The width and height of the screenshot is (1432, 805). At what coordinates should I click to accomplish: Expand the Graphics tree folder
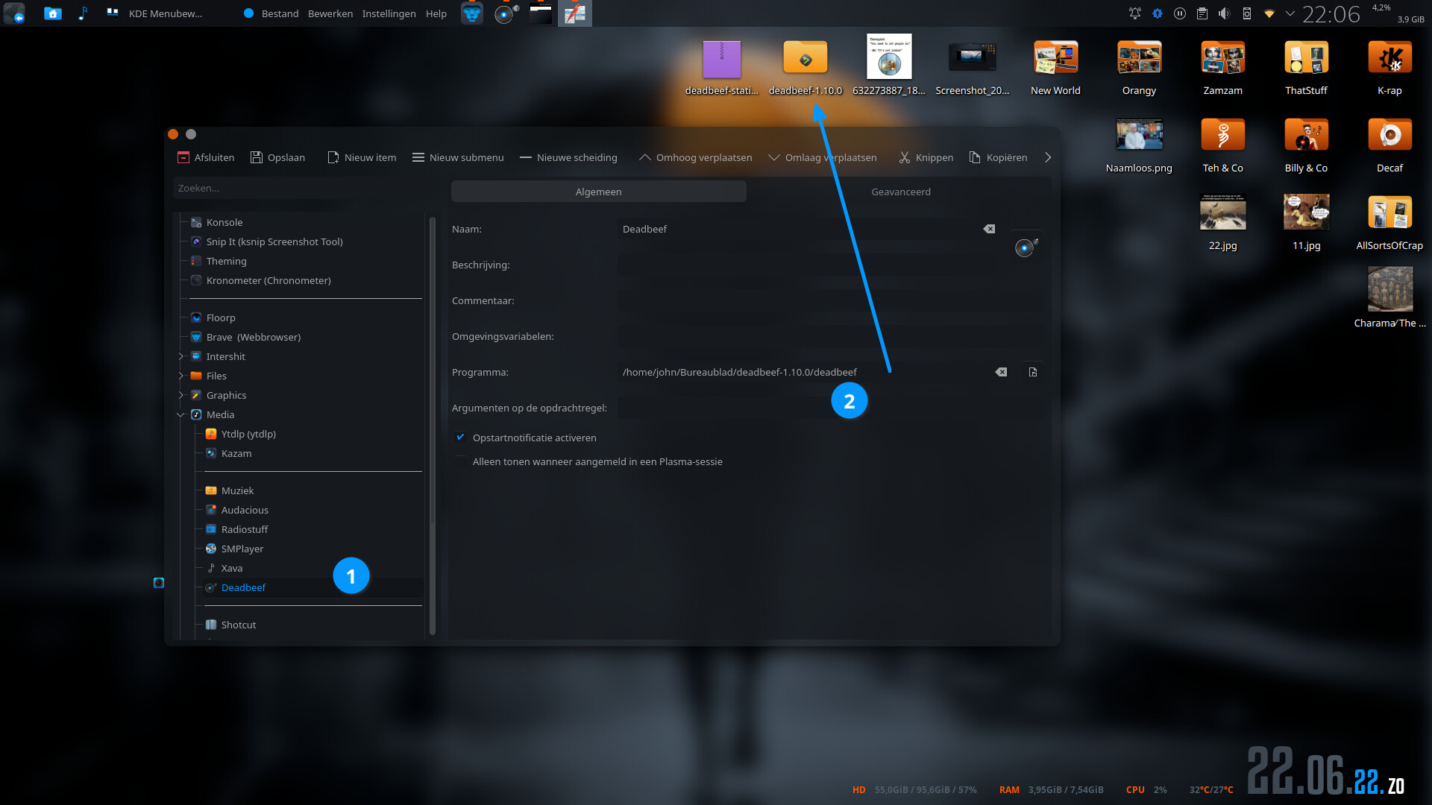(180, 395)
